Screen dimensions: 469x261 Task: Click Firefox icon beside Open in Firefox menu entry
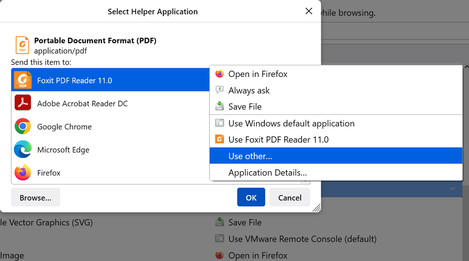[x=219, y=73]
